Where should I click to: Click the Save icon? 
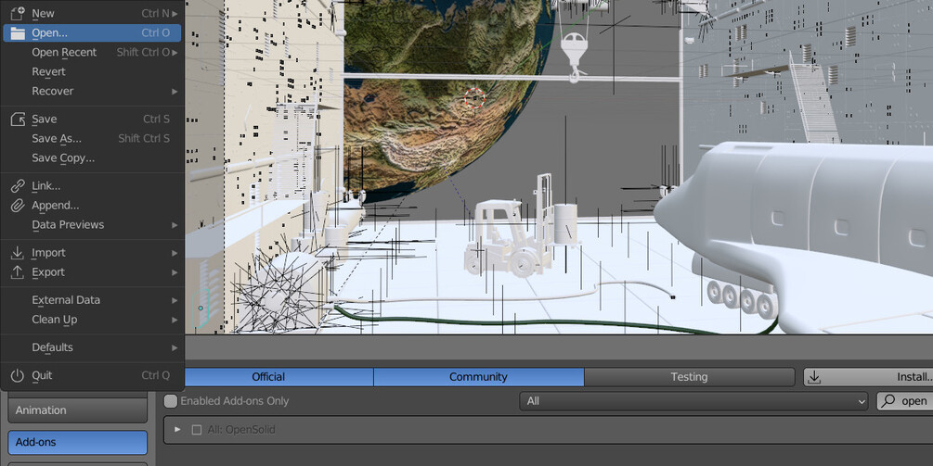pyautogui.click(x=18, y=120)
